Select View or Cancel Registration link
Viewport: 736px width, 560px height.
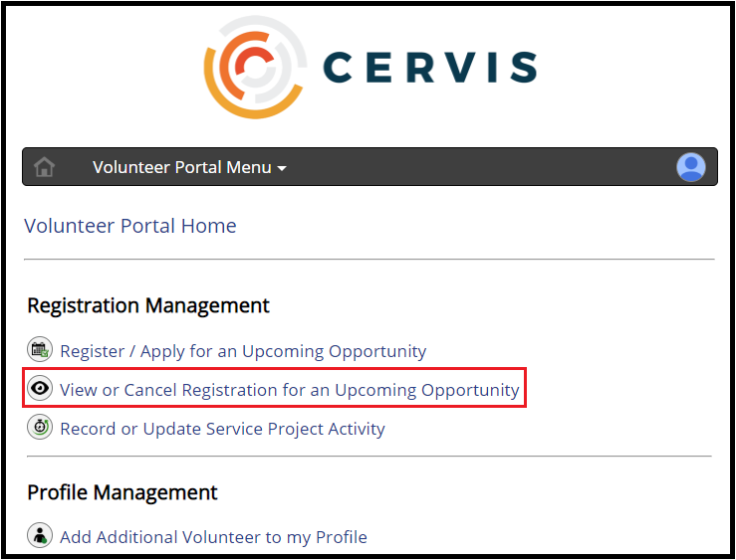click(290, 390)
